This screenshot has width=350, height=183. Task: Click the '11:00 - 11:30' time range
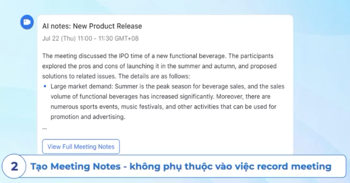tap(95, 38)
